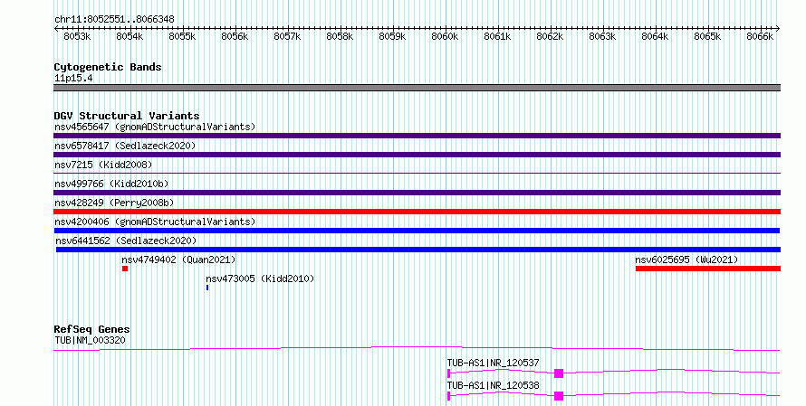Select the gray 11p15.4 cytogenetic band bar

(x=417, y=88)
